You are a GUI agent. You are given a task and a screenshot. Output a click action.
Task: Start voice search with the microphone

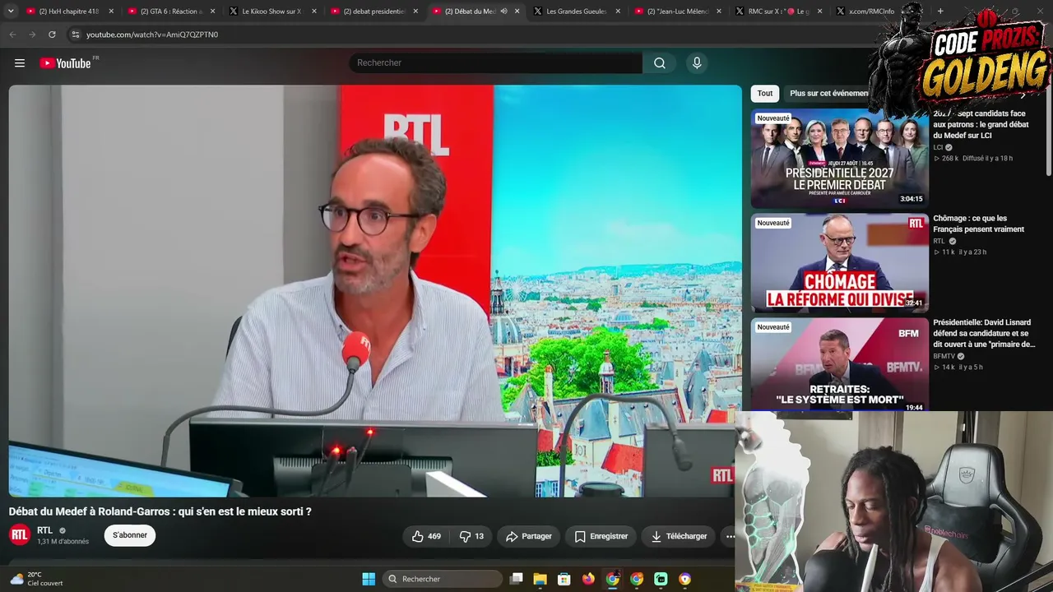point(697,63)
